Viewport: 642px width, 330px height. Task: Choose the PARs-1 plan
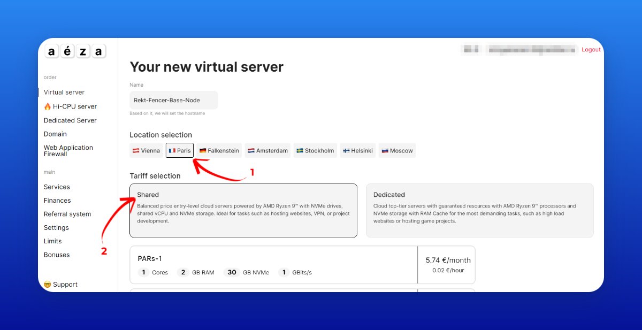(273, 265)
